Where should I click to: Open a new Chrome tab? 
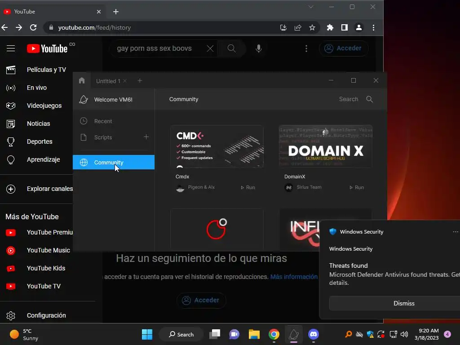(116, 12)
